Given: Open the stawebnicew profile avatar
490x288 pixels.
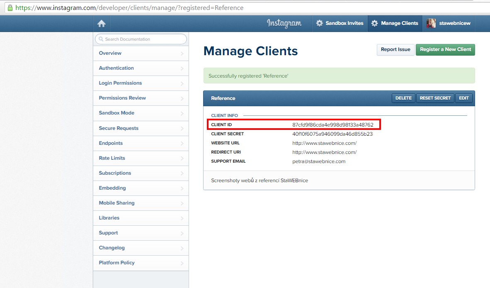Looking at the screenshot, I should tap(431, 23).
